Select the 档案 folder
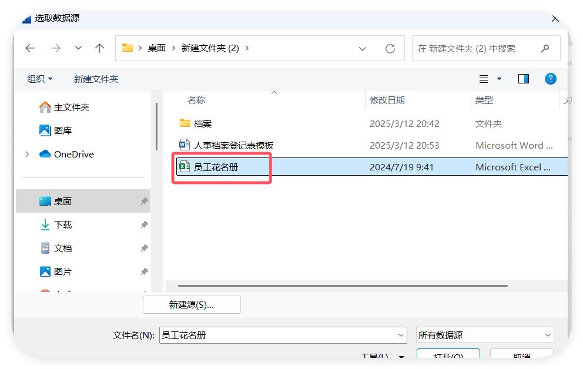Image resolution: width=583 pixels, height=369 pixels. click(203, 124)
